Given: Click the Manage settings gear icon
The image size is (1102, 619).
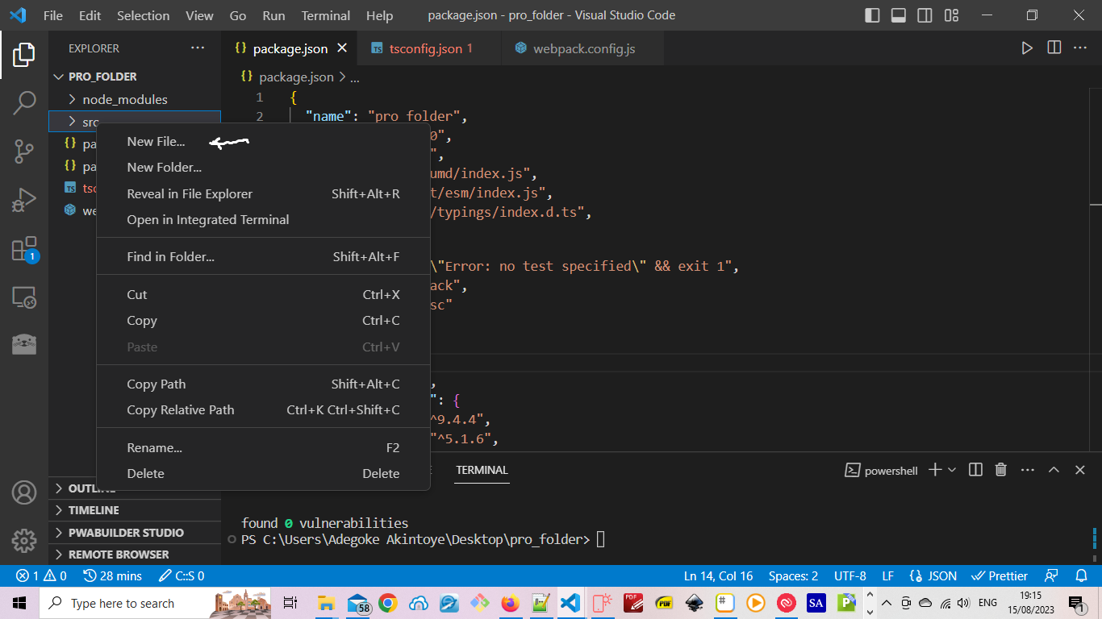Looking at the screenshot, I should coord(24,541).
